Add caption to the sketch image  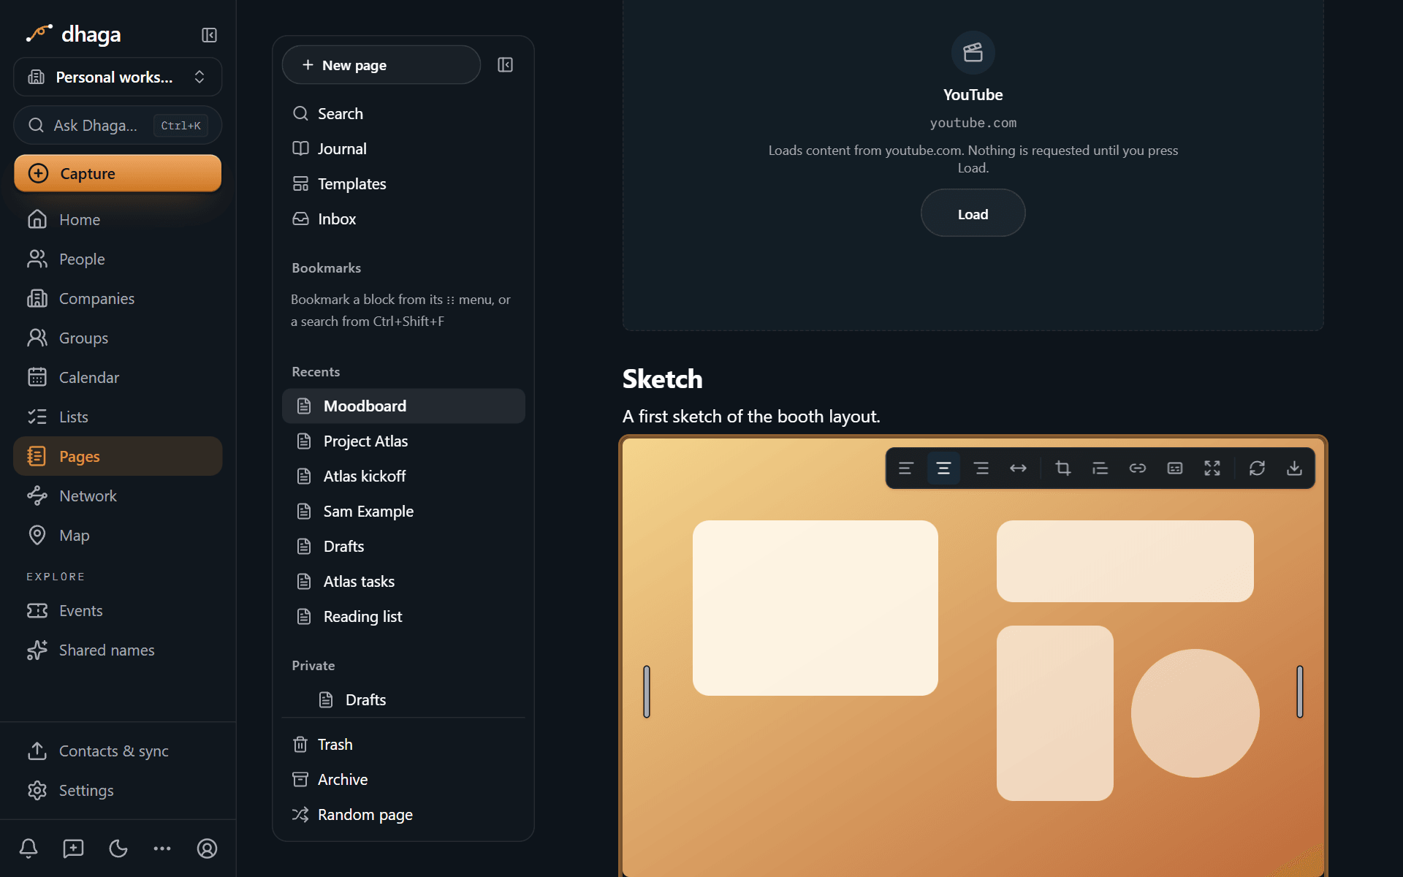point(1175,468)
